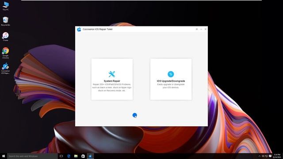Click the System Repair description text
The height and width of the screenshot is (159, 283).
pyautogui.click(x=112, y=87)
